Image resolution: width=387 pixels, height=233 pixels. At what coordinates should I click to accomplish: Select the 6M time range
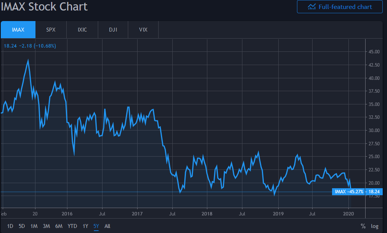coord(59,226)
